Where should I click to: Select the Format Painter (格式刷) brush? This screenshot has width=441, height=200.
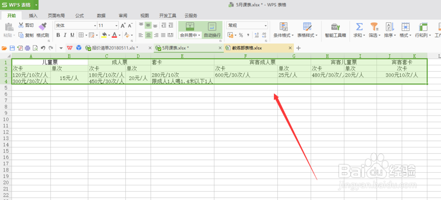coord(42,26)
